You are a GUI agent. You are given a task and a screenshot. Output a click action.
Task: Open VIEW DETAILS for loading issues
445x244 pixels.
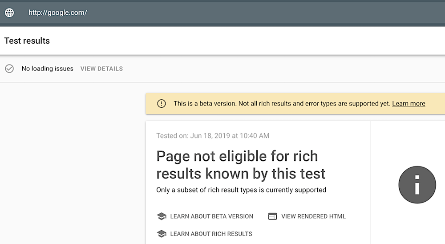[101, 69]
